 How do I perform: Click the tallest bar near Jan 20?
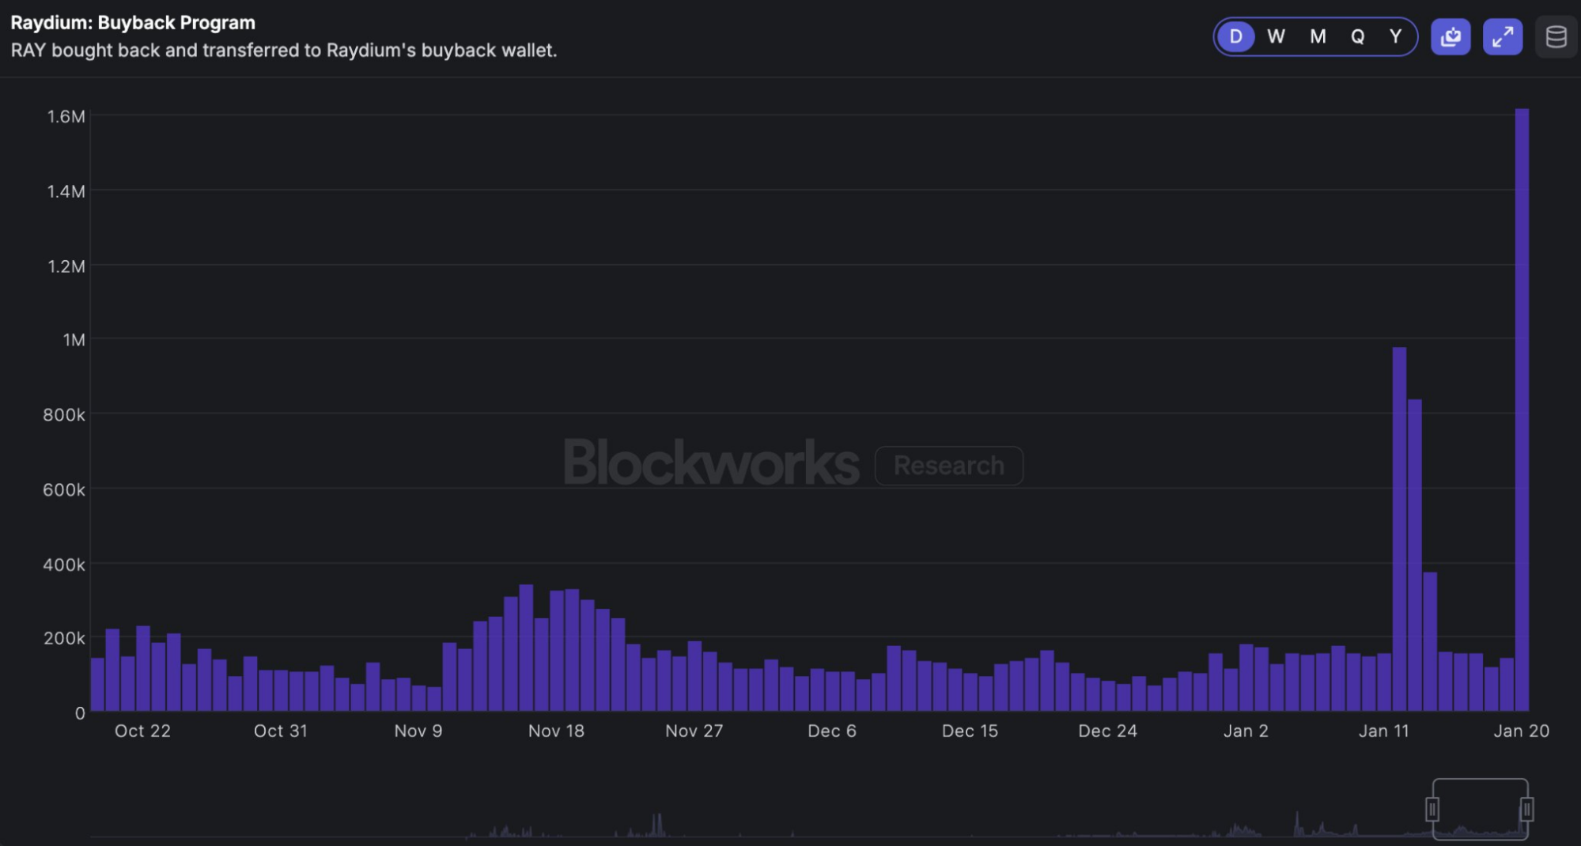[x=1522, y=410]
